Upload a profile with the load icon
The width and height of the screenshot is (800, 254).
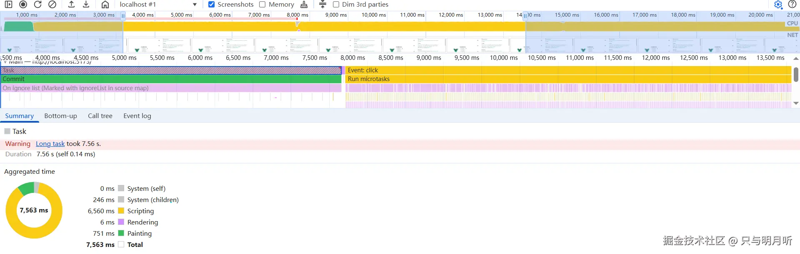point(71,5)
